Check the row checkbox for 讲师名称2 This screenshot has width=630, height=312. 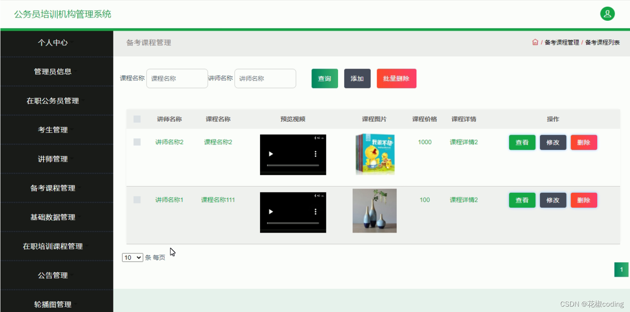(137, 142)
